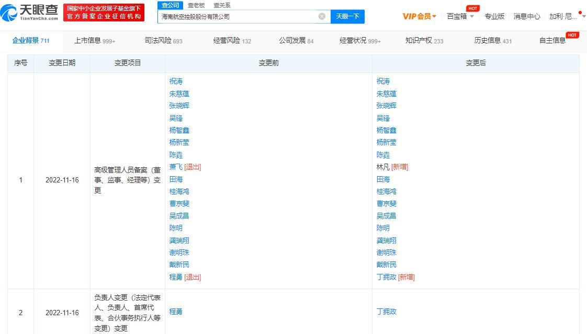This screenshot has height=334, width=587.
Task: Select the 查老板 search tab
Action: point(196,5)
